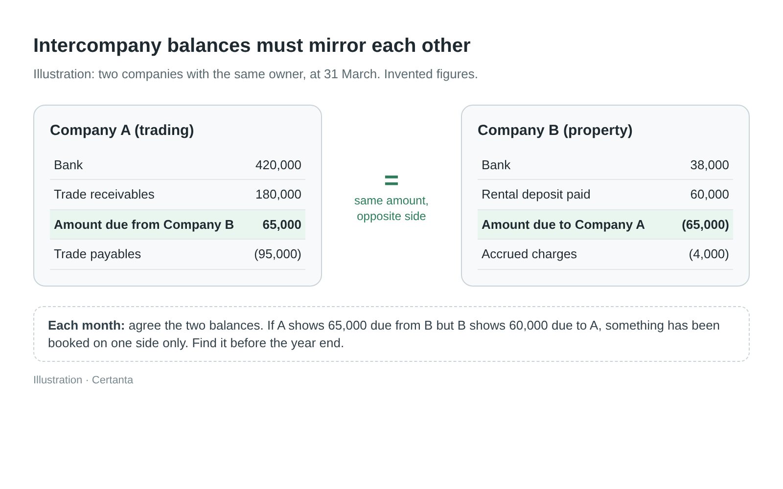This screenshot has width=783, height=489.
Task: Select the "Company B (property)" card title
Action: (555, 130)
